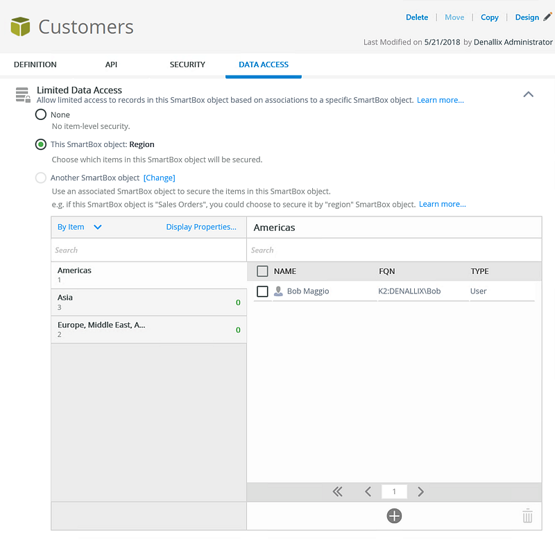Select the This SmartBox object radio
Image resolution: width=555 pixels, height=539 pixels.
click(x=41, y=144)
